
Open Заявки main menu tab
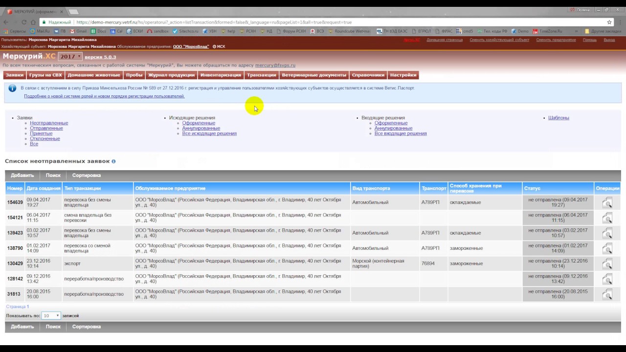15,75
